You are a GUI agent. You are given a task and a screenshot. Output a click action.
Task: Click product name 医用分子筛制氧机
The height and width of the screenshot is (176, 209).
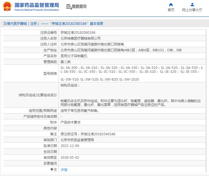(x=74, y=56)
